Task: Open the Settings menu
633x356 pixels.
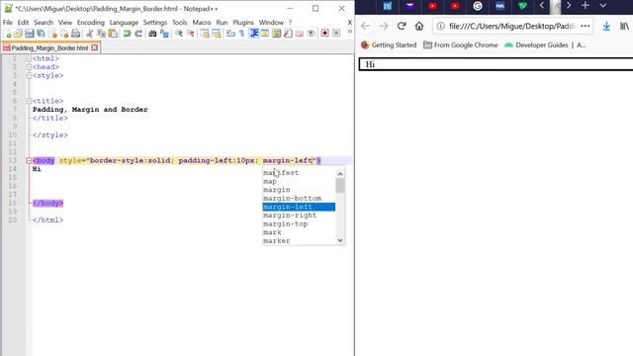Action: click(154, 23)
